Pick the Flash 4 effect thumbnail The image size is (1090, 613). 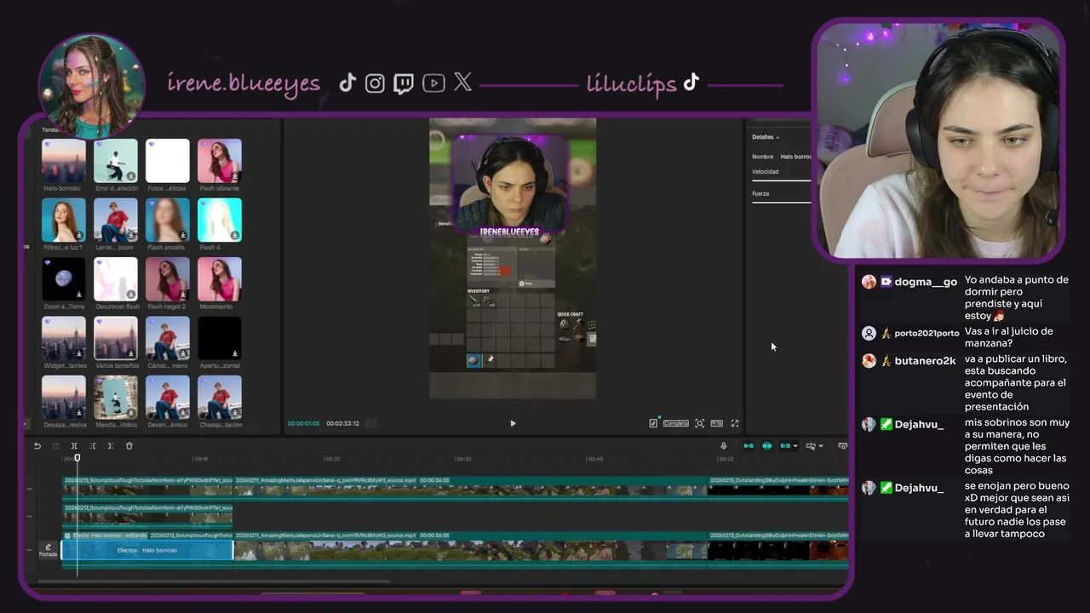pyautogui.click(x=220, y=220)
